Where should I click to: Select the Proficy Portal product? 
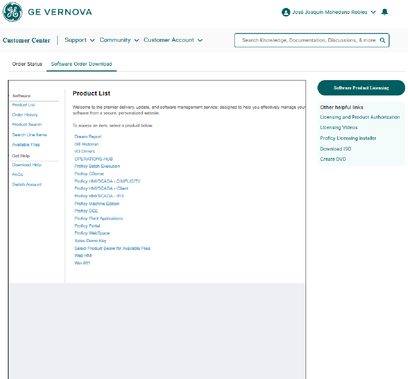pos(87,226)
